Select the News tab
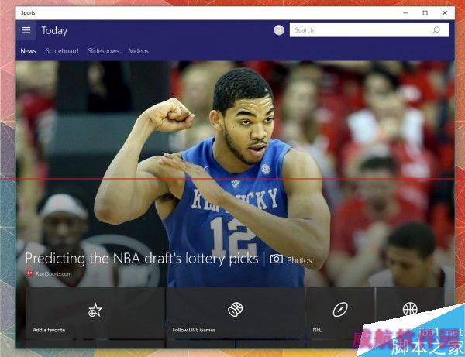The height and width of the screenshot is (357, 465). (28, 51)
